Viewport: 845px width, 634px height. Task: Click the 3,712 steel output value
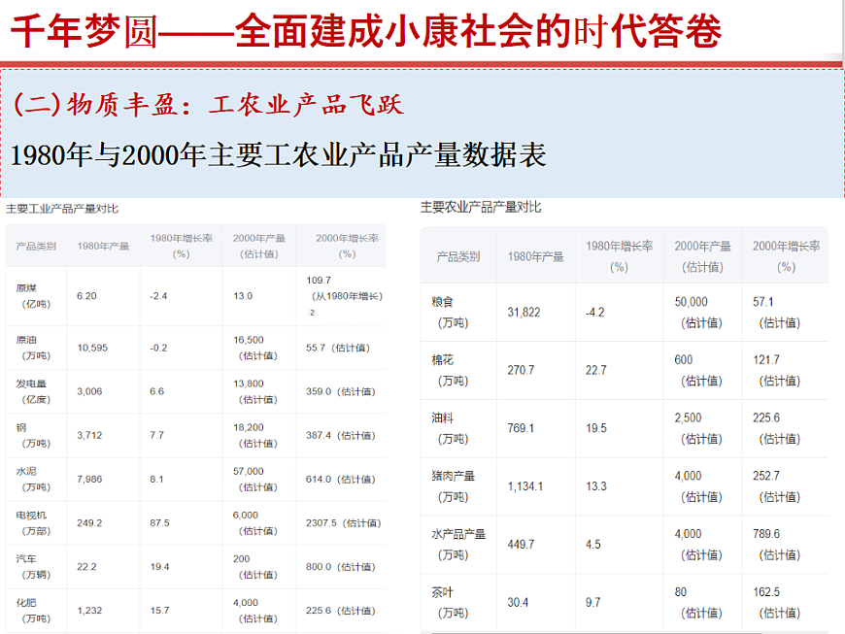(89, 435)
